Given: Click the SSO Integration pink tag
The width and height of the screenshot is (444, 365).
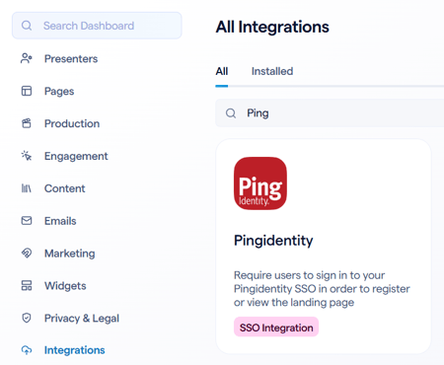Looking at the screenshot, I should (x=276, y=328).
